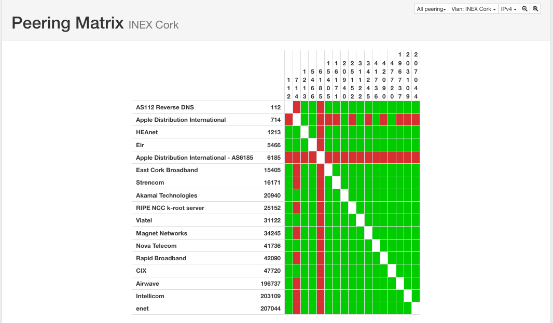The width and height of the screenshot is (553, 323).
Task: Select Apple Distribution International - AS6185 label
Action: pos(195,158)
